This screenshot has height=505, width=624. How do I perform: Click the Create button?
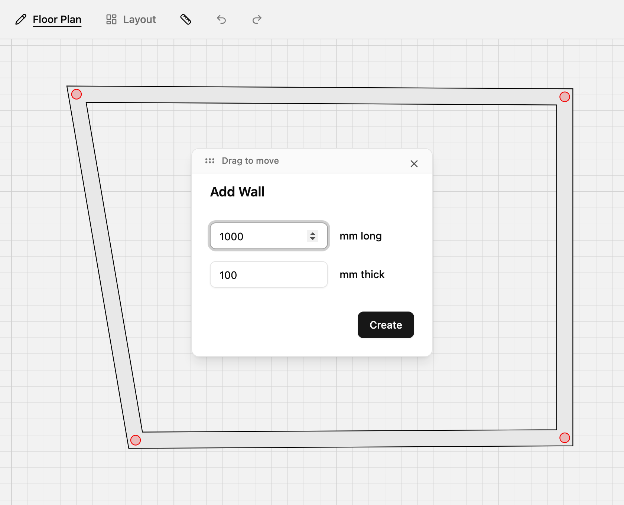[x=386, y=325]
